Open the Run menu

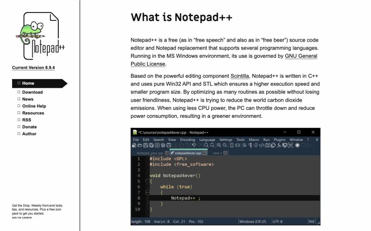pos(266,140)
